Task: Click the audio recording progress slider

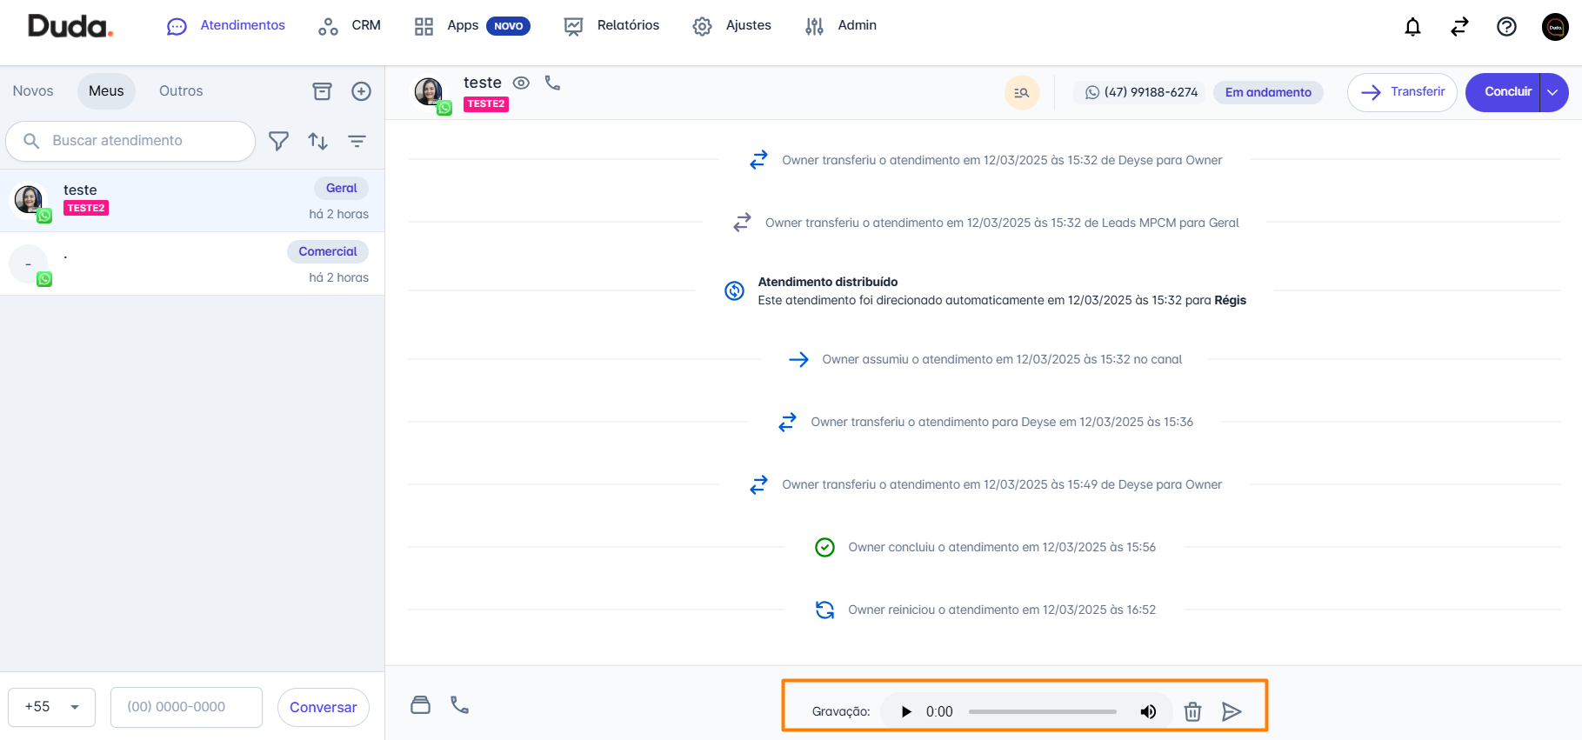Action: 1042,711
